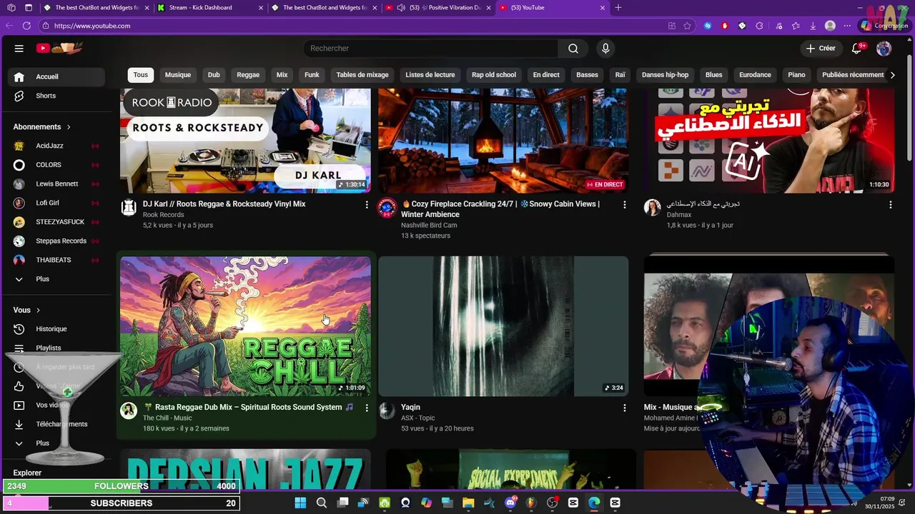The width and height of the screenshot is (915, 514).
Task: Go to Accueil in the sidebar
Action: tap(56, 76)
